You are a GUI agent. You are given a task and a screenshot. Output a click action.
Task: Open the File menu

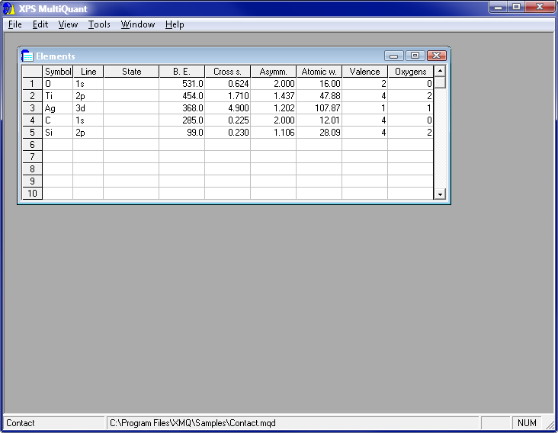click(15, 24)
